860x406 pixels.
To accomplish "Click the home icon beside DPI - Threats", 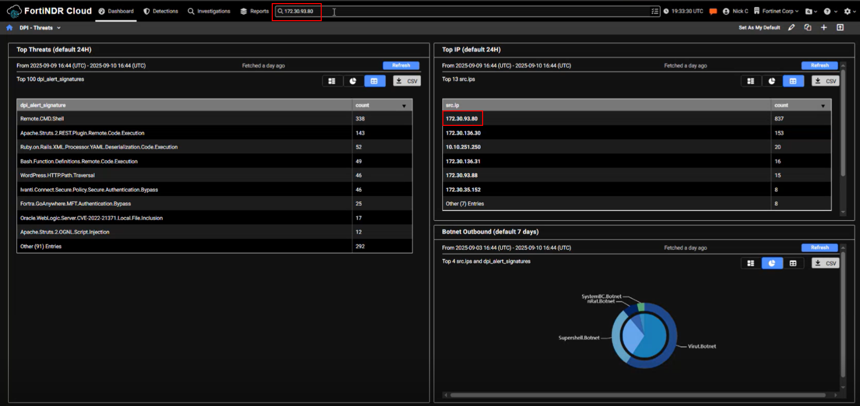I will pos(9,28).
